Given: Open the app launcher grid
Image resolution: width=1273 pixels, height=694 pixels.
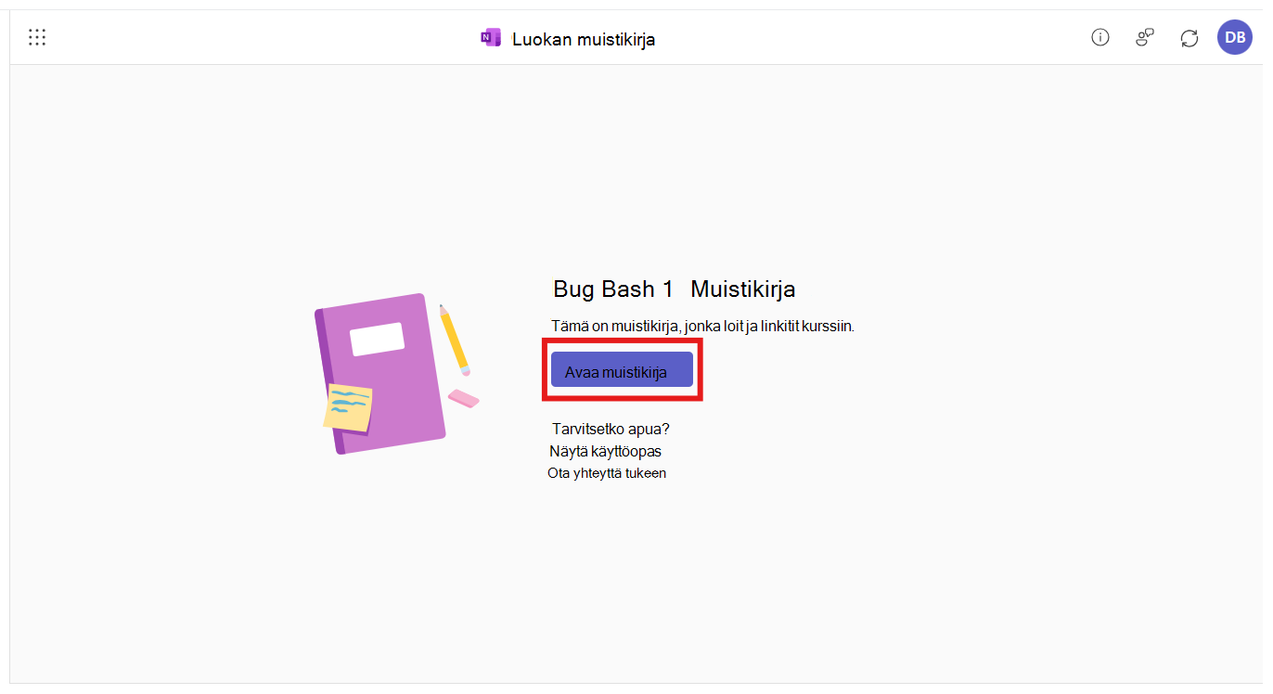Looking at the screenshot, I should 37,37.
